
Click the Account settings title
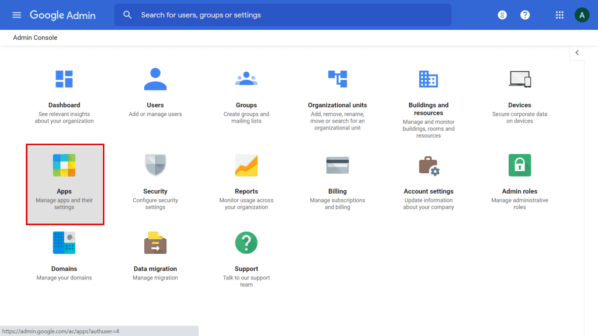(x=429, y=191)
